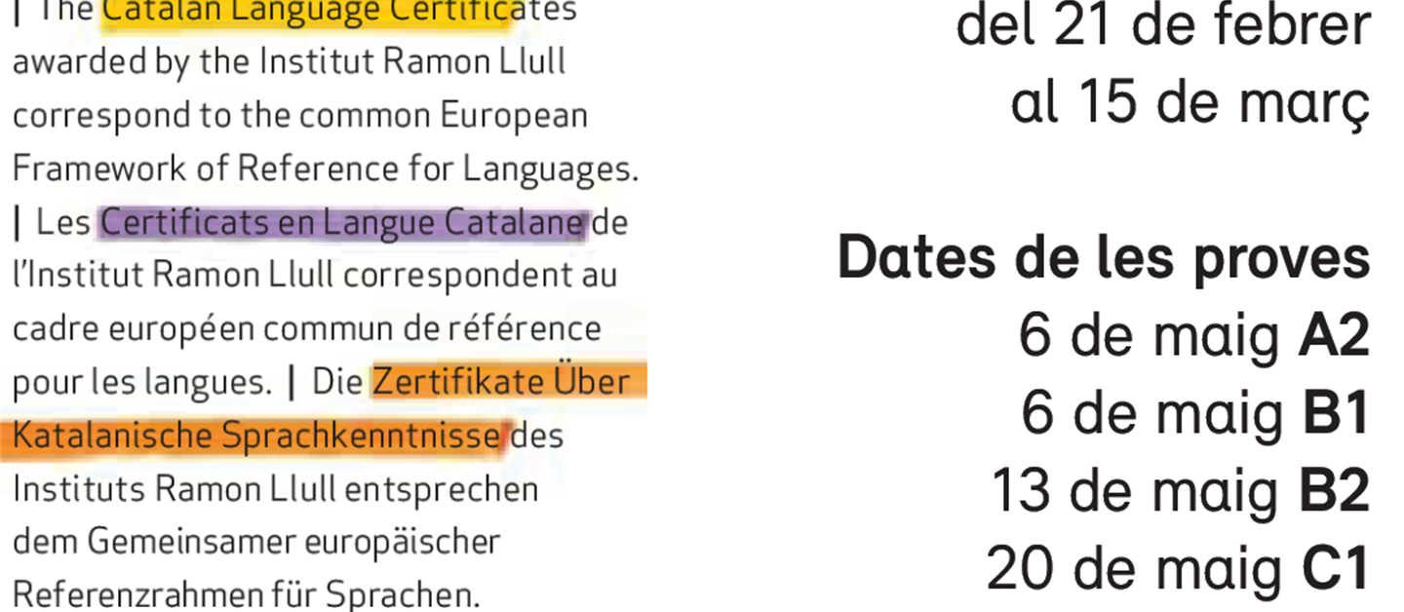Click the del 21 de febrer text
The width and height of the screenshot is (1404, 612).
point(1162,26)
